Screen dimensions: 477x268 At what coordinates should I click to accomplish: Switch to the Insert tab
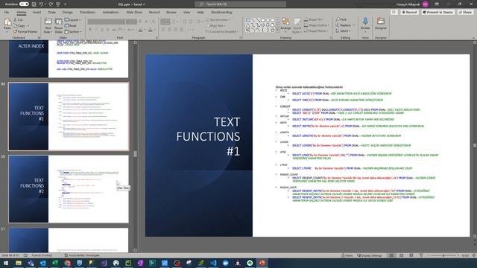[37, 12]
